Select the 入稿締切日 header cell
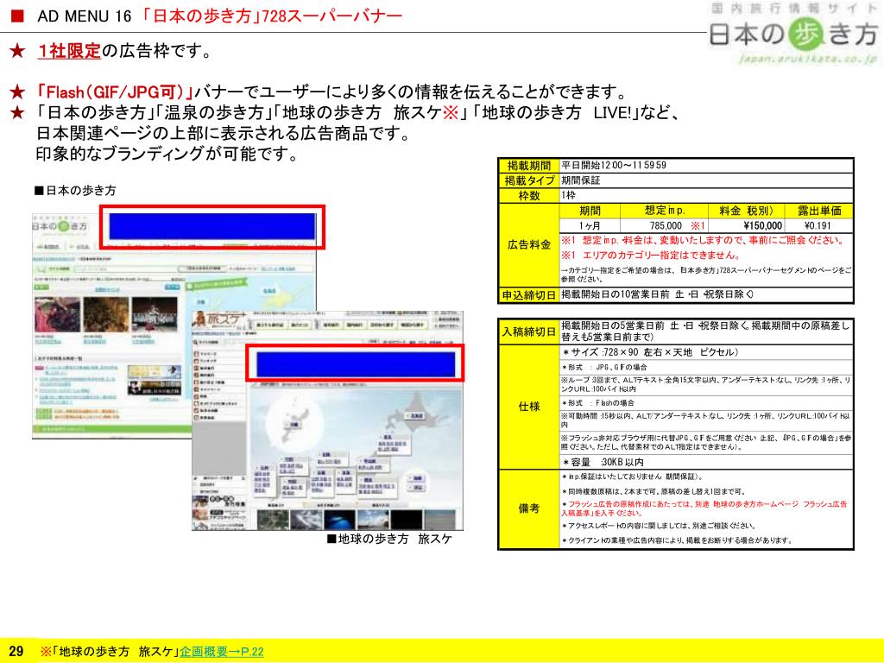This screenshot has width=884, height=663. [529, 331]
